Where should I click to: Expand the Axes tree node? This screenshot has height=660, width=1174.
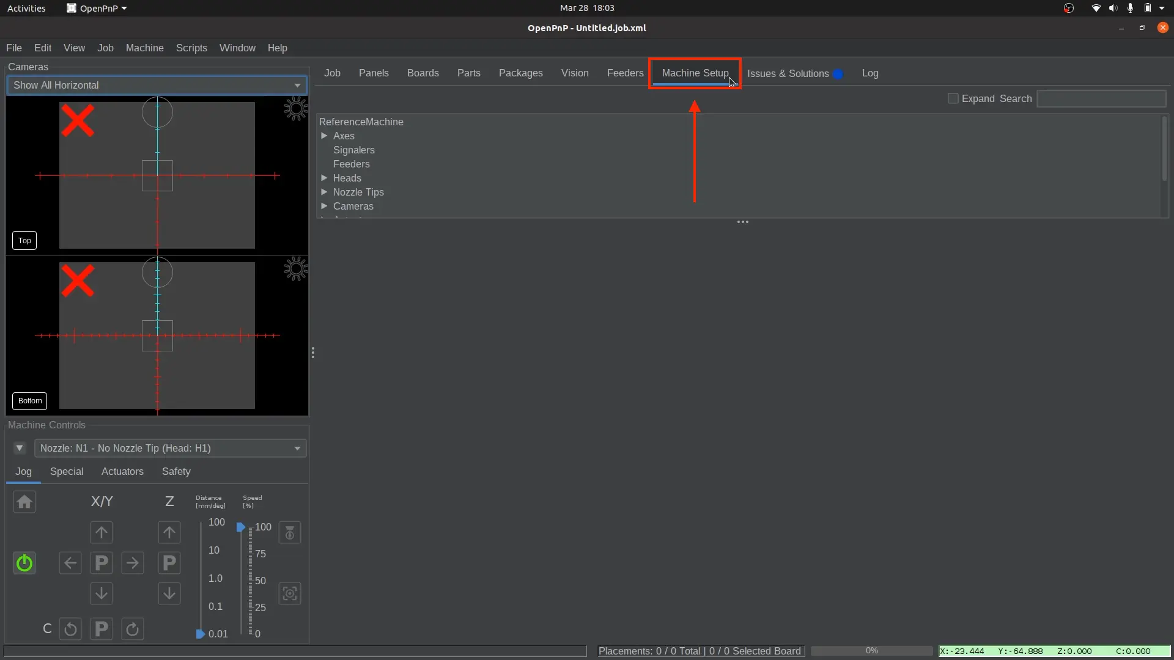325,136
